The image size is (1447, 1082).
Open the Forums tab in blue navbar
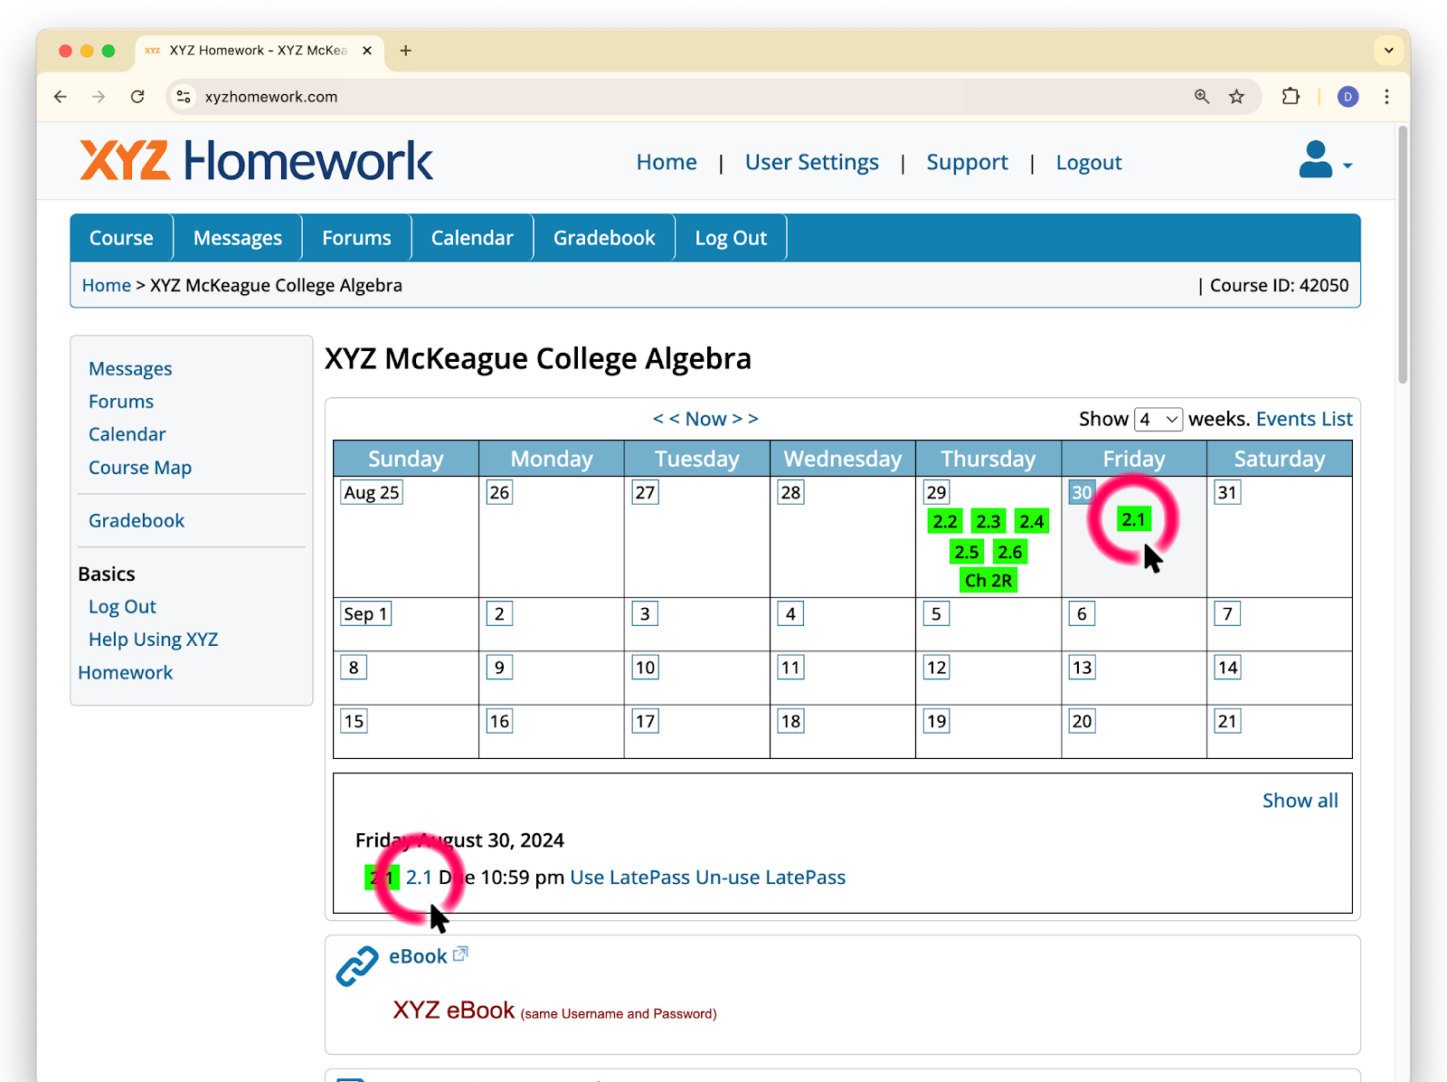(356, 238)
